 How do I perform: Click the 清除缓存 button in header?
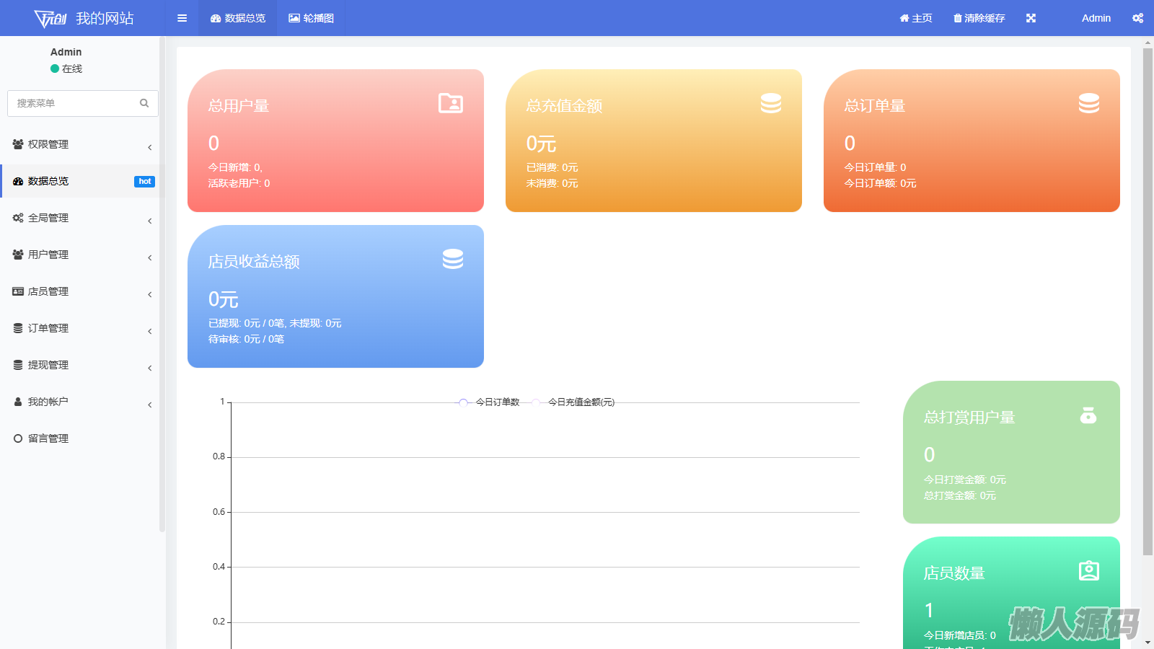979,18
